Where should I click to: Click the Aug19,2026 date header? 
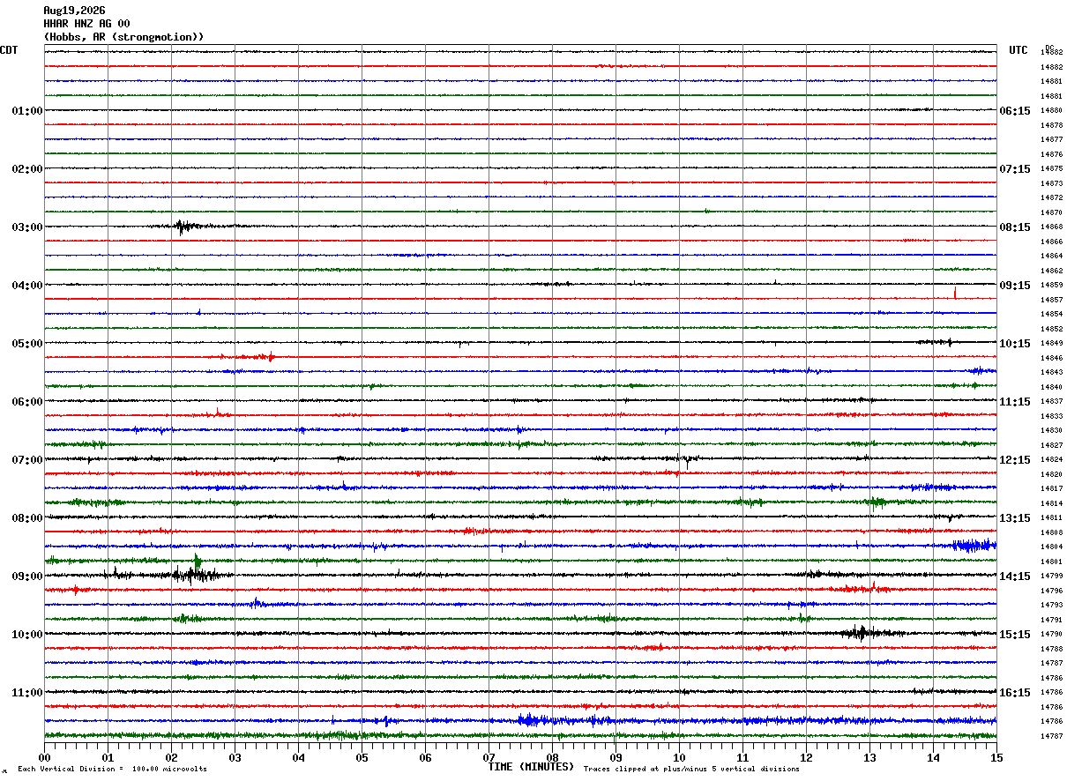click(x=74, y=11)
